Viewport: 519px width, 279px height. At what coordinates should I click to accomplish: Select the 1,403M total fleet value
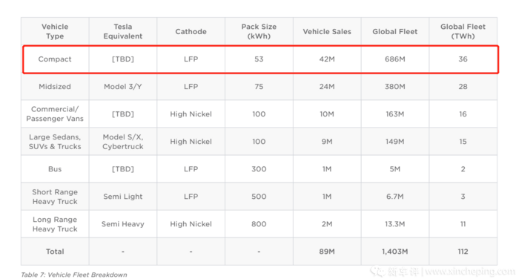[395, 252]
